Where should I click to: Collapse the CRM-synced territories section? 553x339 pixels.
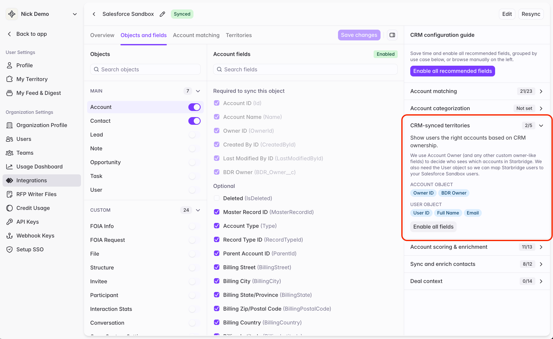point(541,126)
